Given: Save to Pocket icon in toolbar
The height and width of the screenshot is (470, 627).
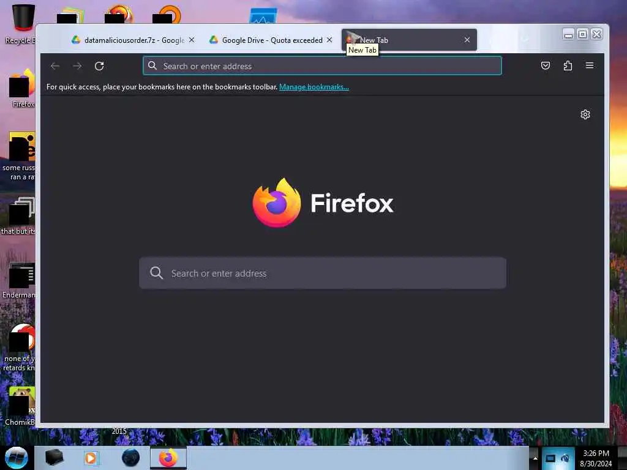Looking at the screenshot, I should tap(546, 65).
